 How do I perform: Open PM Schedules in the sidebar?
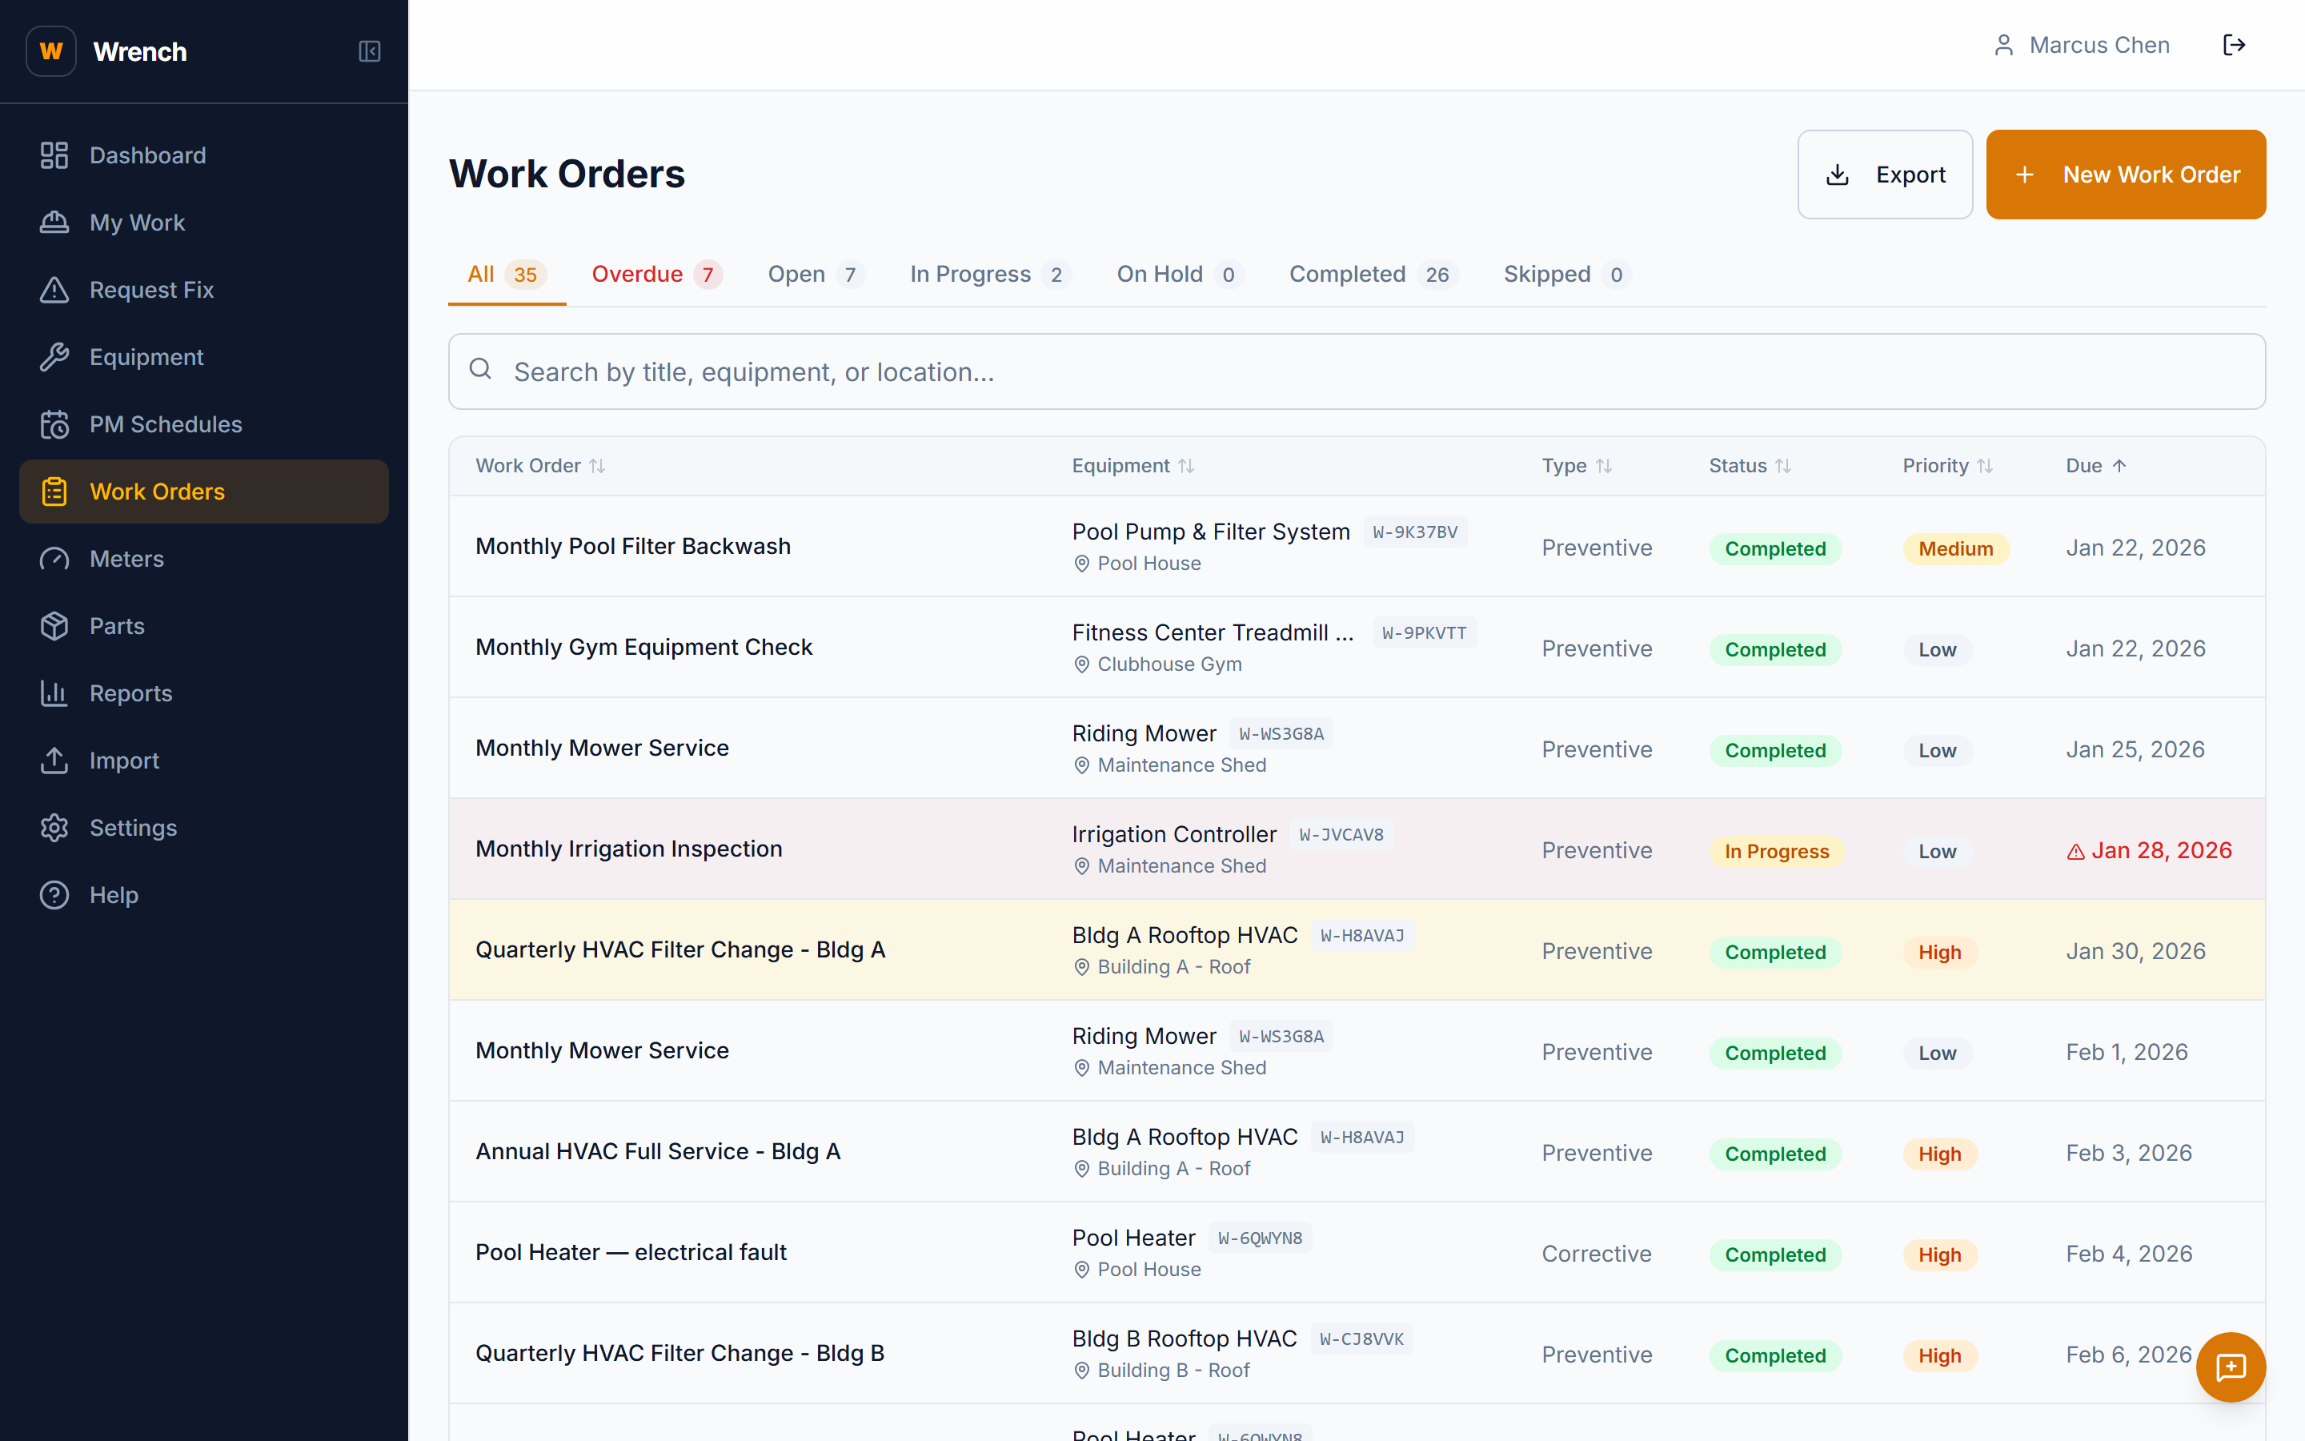coord(166,424)
